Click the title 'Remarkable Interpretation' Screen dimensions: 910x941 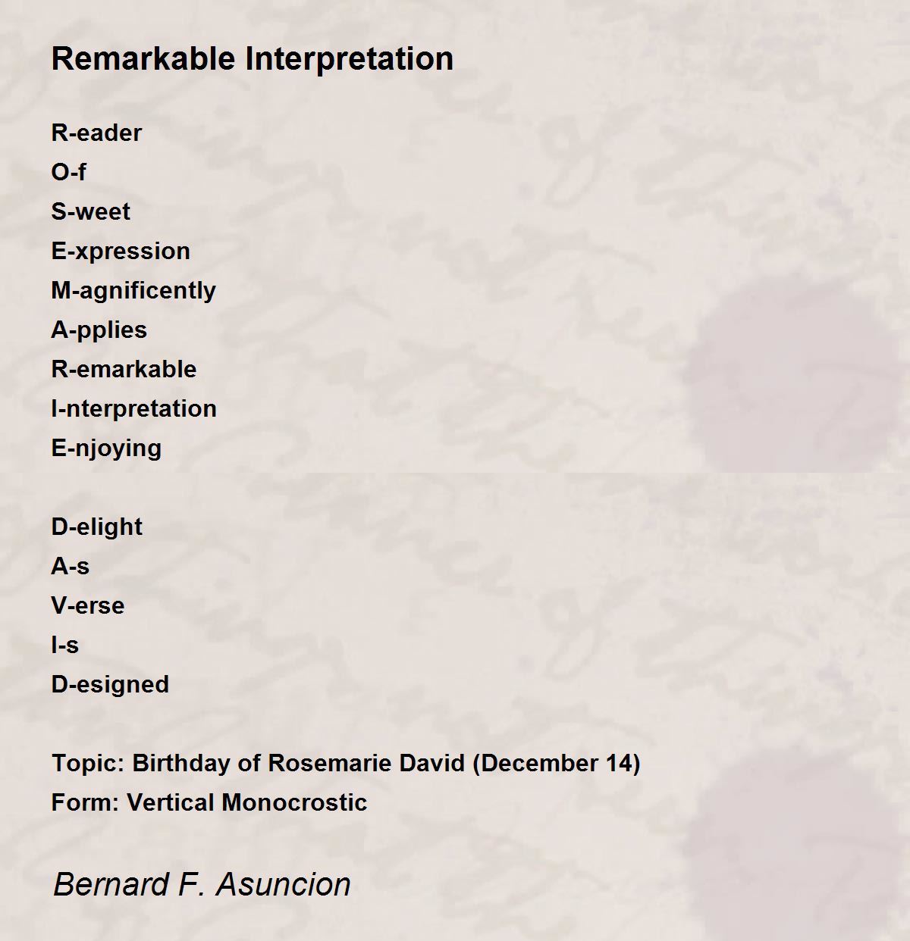tap(253, 59)
